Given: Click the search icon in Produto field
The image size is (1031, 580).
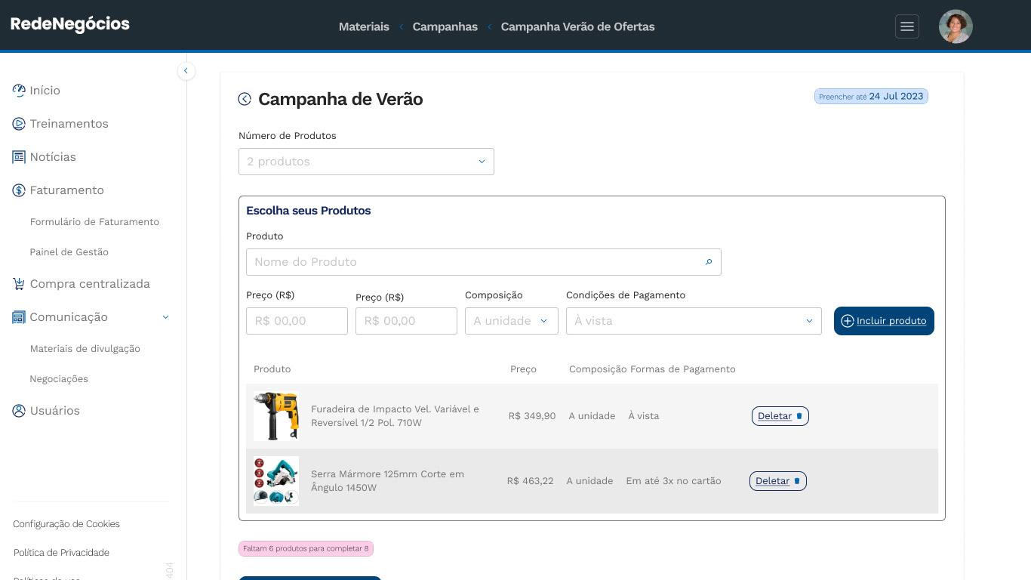Looking at the screenshot, I should click(x=709, y=262).
